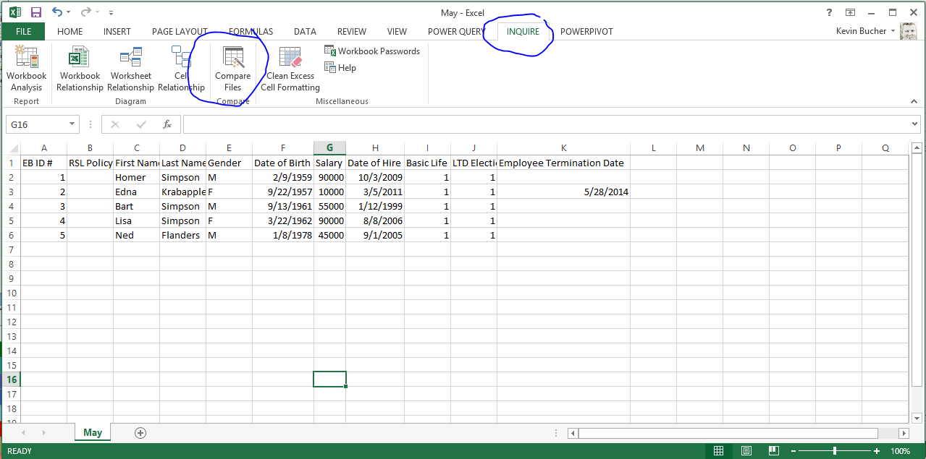Expand the Redo history dropdown
Image resolution: width=926 pixels, height=459 pixels.
coord(98,12)
